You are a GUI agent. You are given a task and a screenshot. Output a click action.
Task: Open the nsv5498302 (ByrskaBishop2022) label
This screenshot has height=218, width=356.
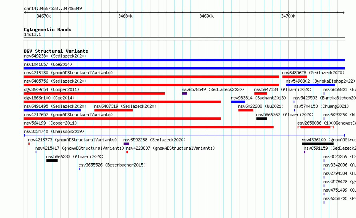[320, 81]
